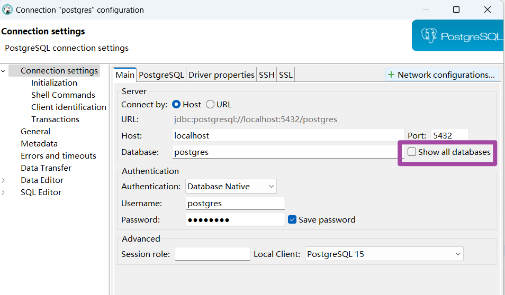The width and height of the screenshot is (505, 295).
Task: Open the SSH tab
Action: pos(267,75)
